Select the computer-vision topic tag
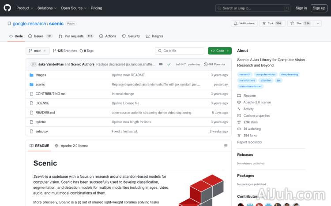The width and height of the screenshot is (331, 206). [265, 74]
